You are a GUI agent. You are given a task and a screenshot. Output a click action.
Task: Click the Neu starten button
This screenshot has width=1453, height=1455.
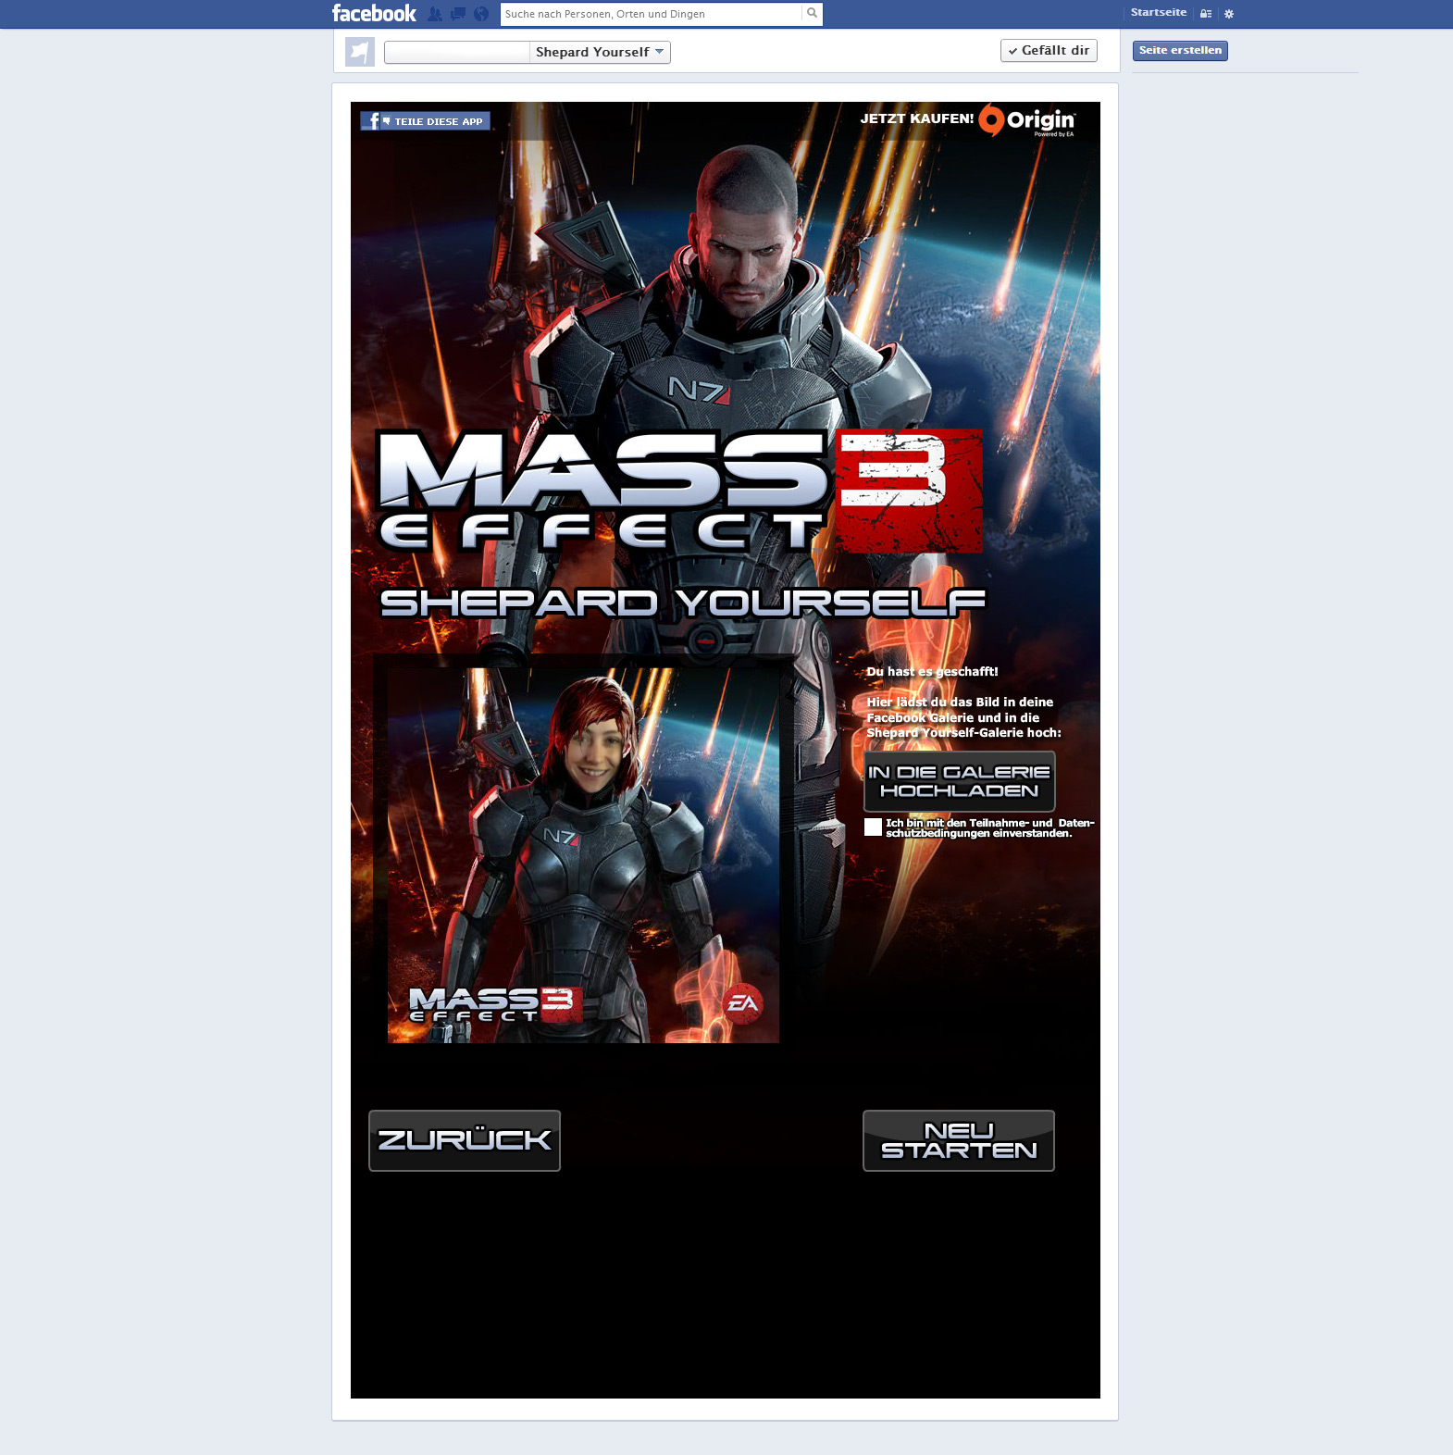[959, 1140]
